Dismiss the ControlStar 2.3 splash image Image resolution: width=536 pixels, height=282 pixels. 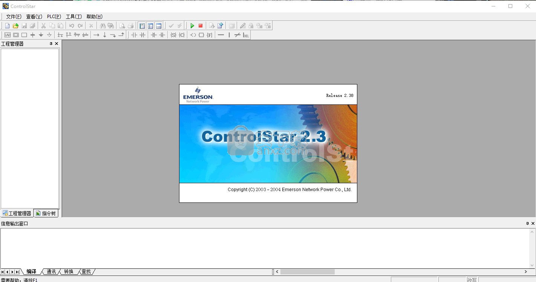268,144
